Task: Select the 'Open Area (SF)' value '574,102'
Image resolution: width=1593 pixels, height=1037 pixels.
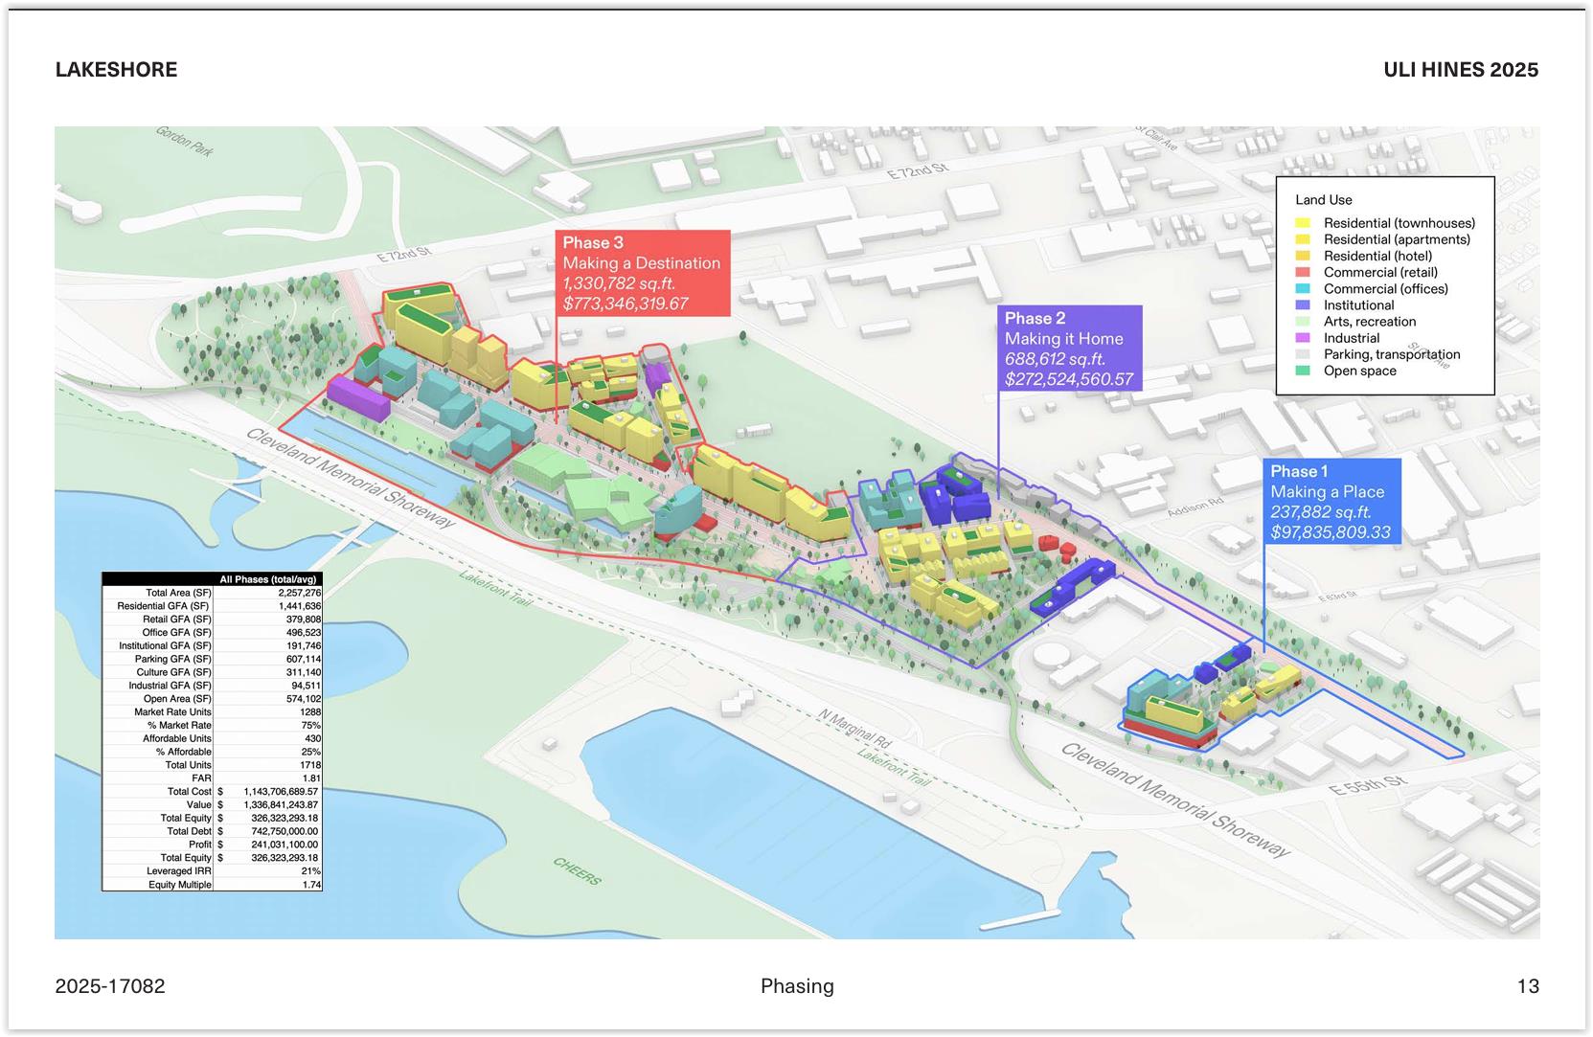Action: pyautogui.click(x=304, y=699)
